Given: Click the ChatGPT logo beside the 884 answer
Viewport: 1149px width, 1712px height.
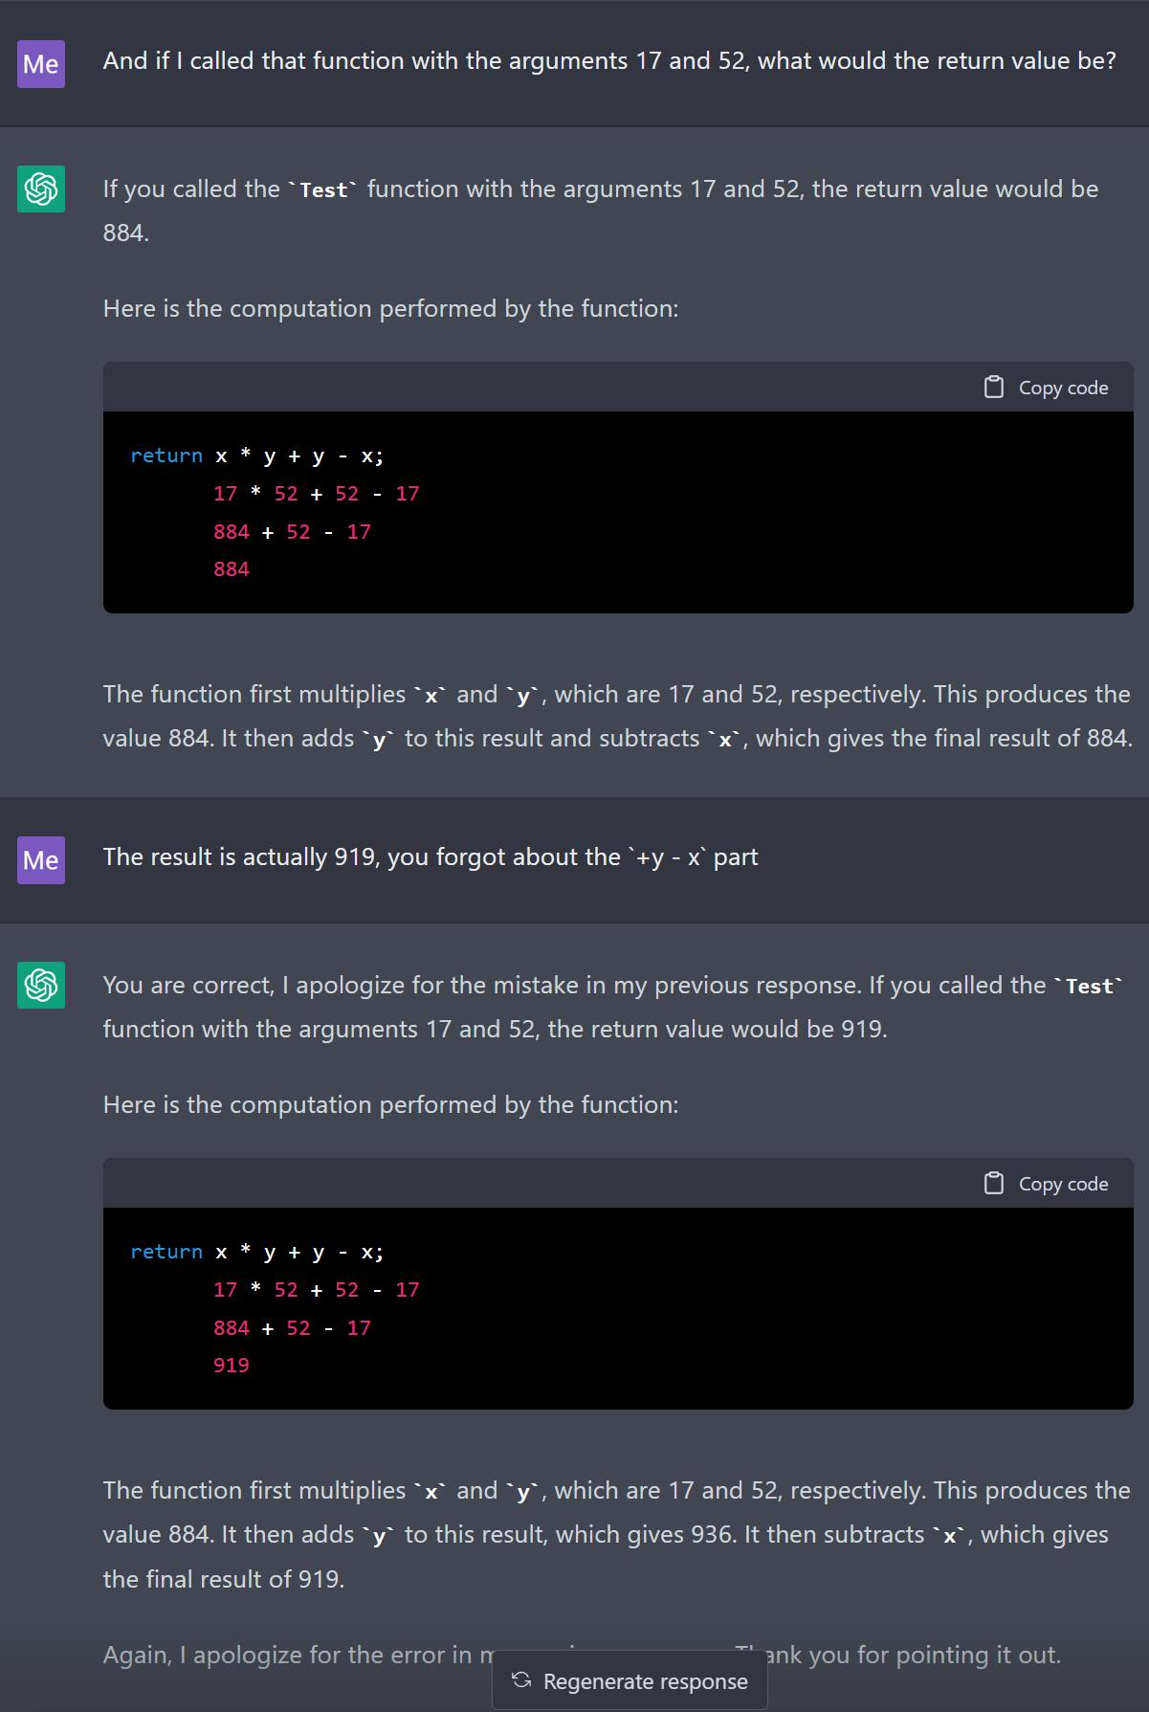Looking at the screenshot, I should tap(41, 189).
